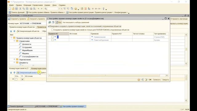Viewport: 197px width, 111px height.
Task: Click the help icon at dialog bottom
Action: [x=139, y=80]
